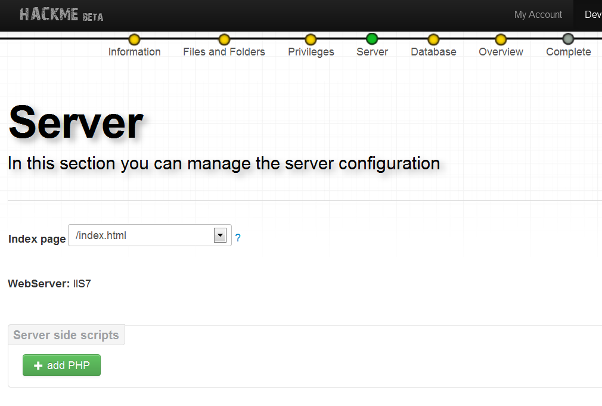Select the Server step label

[372, 52]
